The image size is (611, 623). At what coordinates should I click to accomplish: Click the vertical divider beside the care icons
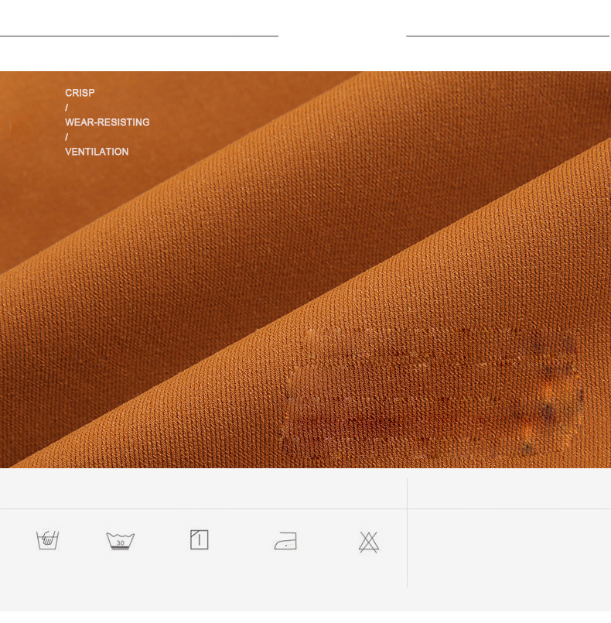(407, 534)
